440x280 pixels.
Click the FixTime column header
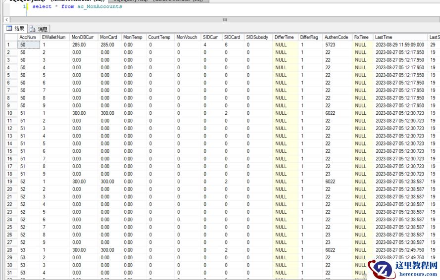(361, 37)
